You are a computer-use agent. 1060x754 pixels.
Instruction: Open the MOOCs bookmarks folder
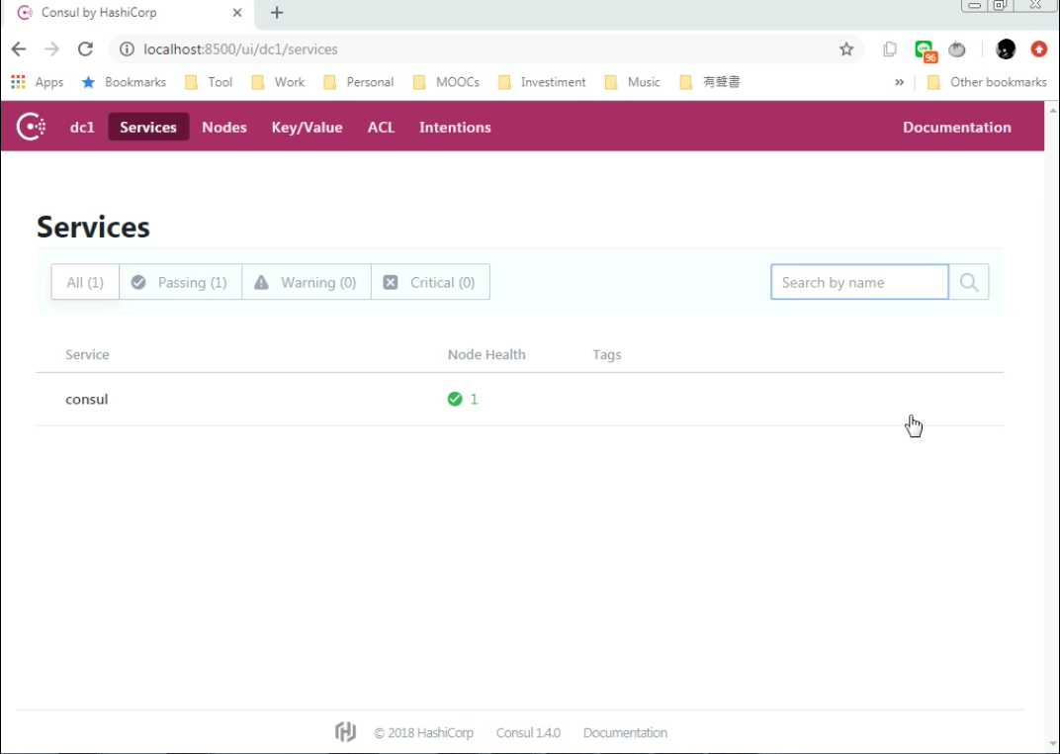tap(446, 82)
